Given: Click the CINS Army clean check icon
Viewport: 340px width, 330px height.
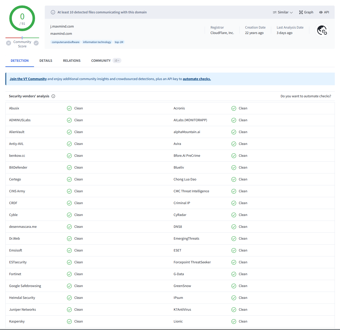Looking at the screenshot, I should tap(69, 191).
